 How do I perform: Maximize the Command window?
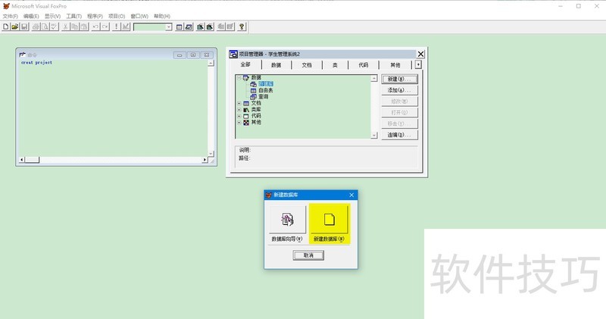pyautogui.click(x=193, y=55)
